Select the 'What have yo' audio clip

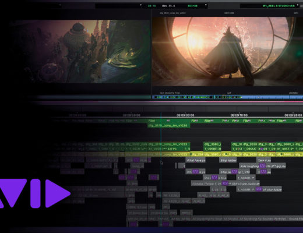(196, 160)
